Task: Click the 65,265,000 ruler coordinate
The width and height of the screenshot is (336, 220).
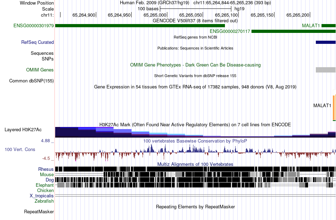Action: tap(155, 15)
